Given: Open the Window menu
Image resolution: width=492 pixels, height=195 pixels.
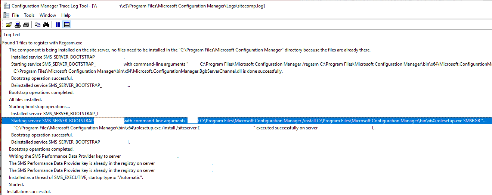Looking at the screenshot, I should click(48, 15).
